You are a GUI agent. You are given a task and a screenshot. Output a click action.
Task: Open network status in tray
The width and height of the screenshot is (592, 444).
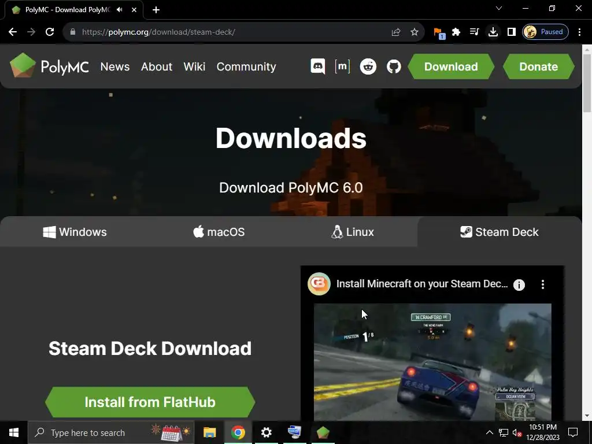pos(504,432)
